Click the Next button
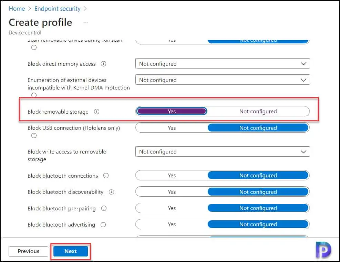Image resolution: width=340 pixels, height=262 pixels. [x=71, y=251]
